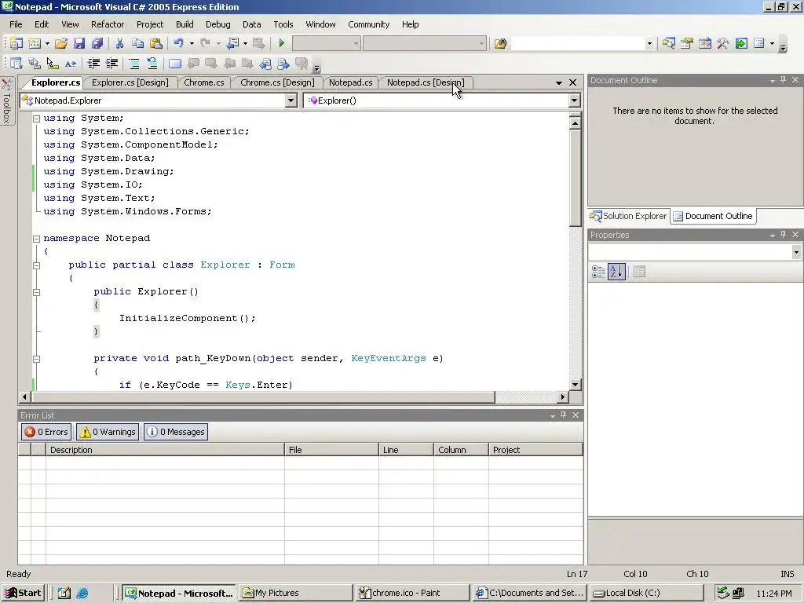Collapse the path_KeyDown method block

click(x=36, y=359)
